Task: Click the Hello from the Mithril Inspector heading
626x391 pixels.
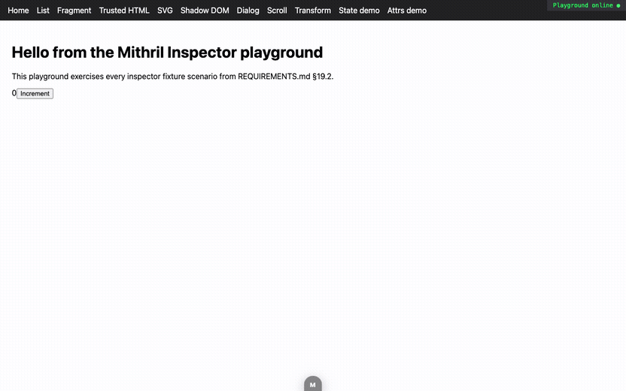Action: [167, 53]
